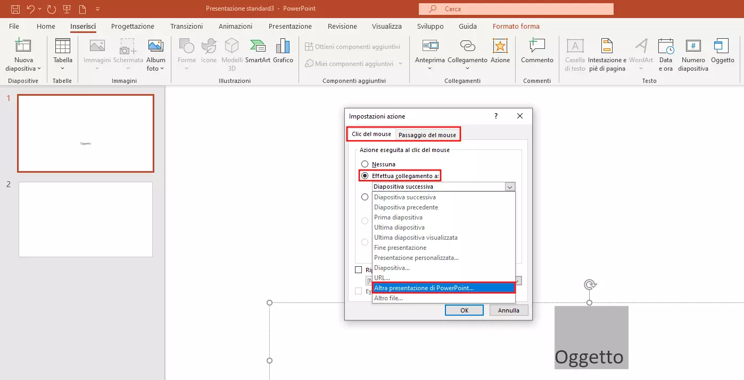Click the Undo arrow icon
This screenshot has width=744, height=380.
[x=31, y=9]
